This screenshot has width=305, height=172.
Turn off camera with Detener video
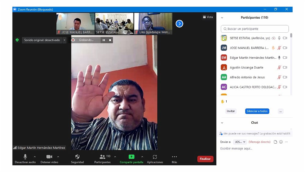(x=49, y=157)
